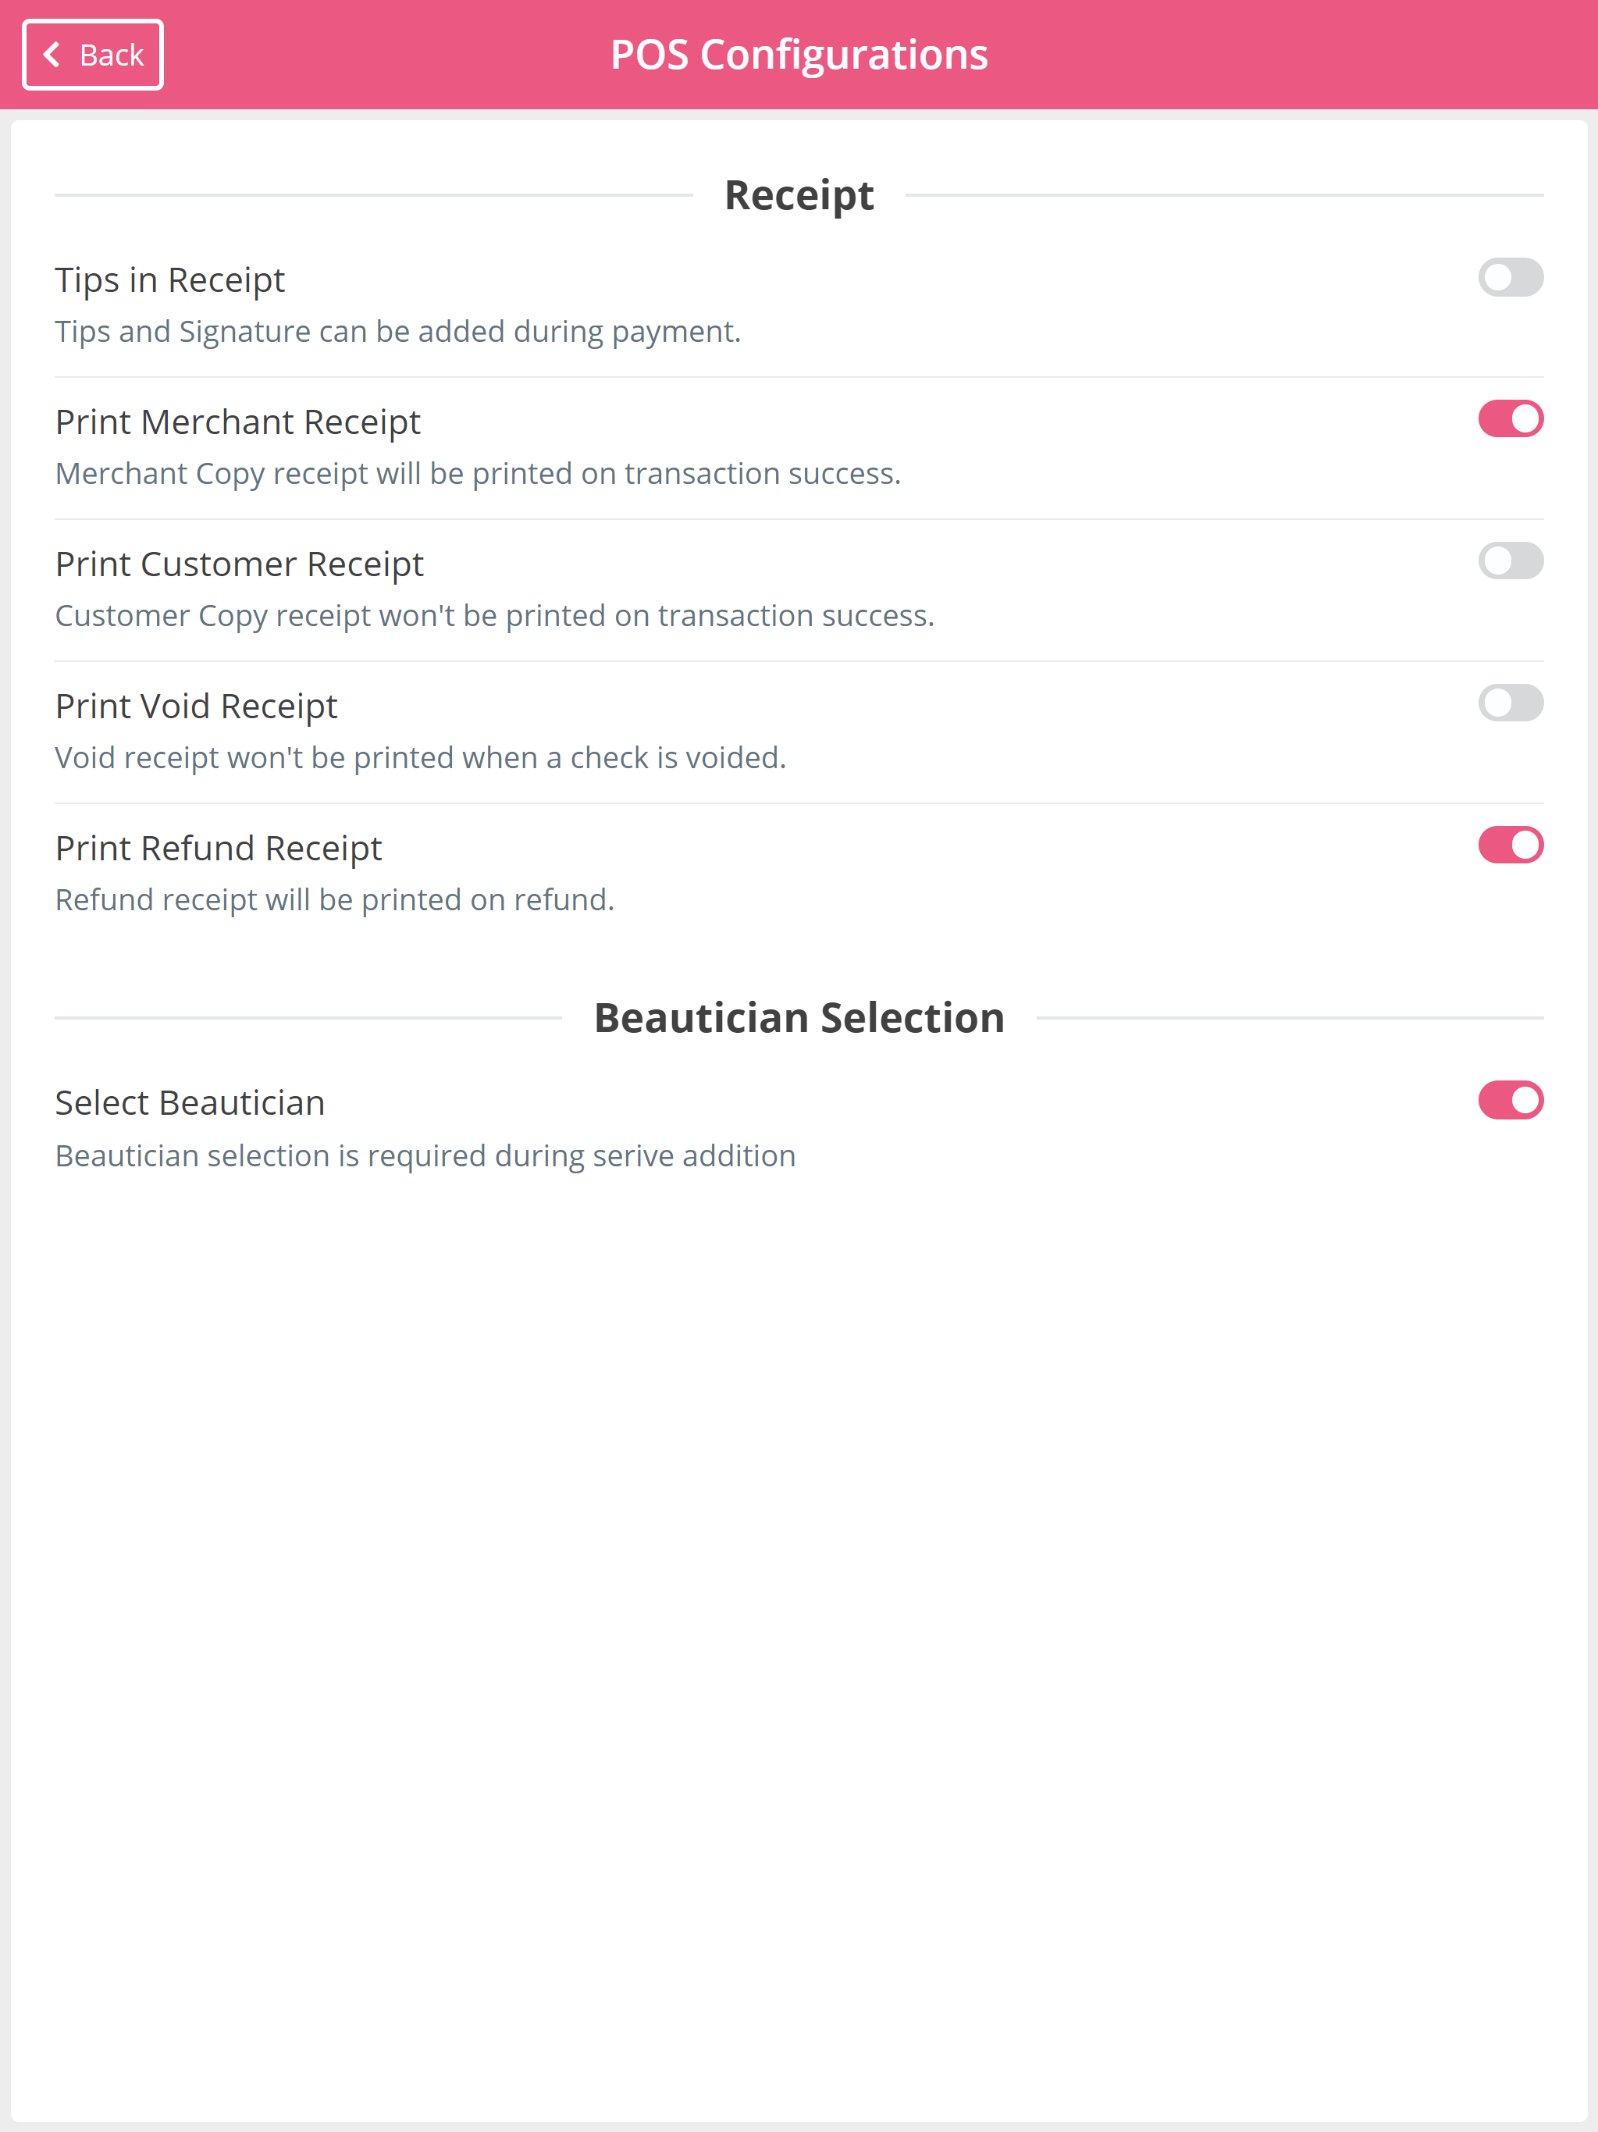Click the Print Merchant Receipt label
This screenshot has width=1598, height=2132.
238,423
